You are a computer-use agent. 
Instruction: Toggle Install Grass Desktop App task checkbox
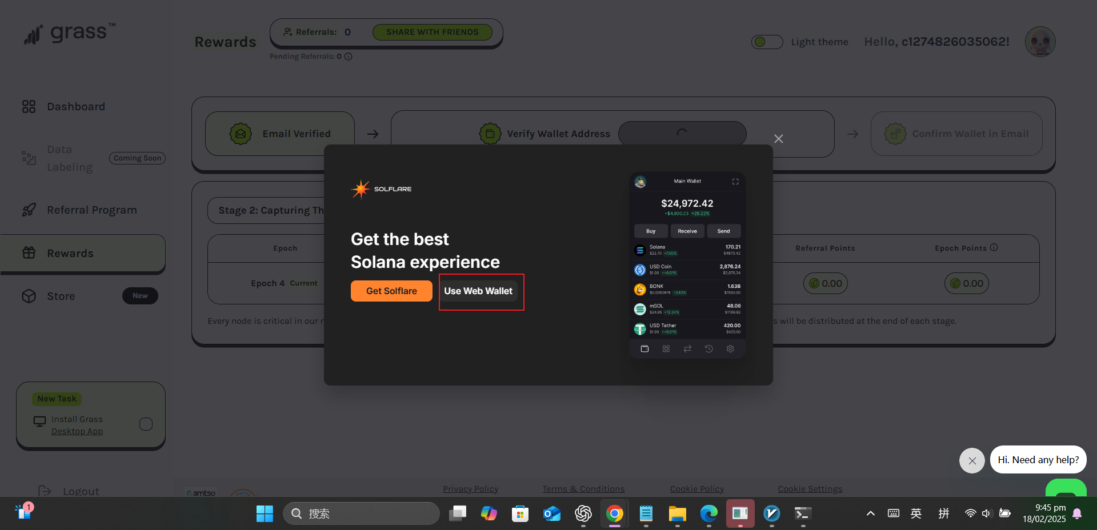(x=146, y=424)
